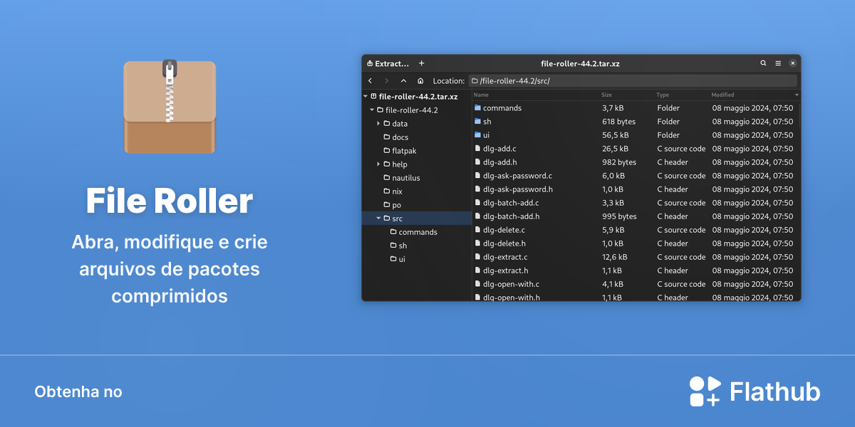
Task: Click the Extract button in the header bar
Action: coord(388,63)
